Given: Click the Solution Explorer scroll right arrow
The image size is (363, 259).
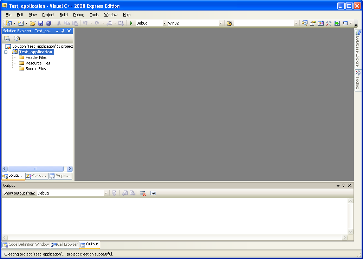Looking at the screenshot, I should (70, 169).
